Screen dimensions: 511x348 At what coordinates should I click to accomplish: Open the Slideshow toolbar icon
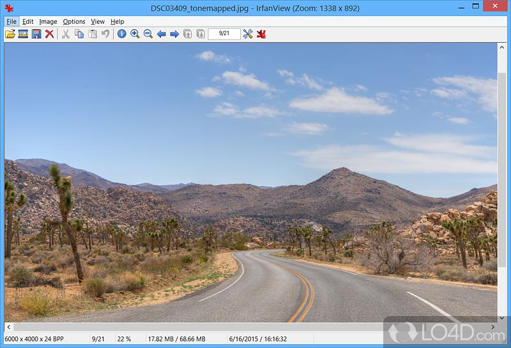pyautogui.click(x=23, y=34)
